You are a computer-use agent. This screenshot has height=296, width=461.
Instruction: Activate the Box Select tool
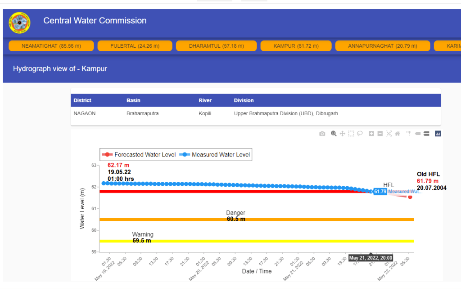[x=351, y=134]
